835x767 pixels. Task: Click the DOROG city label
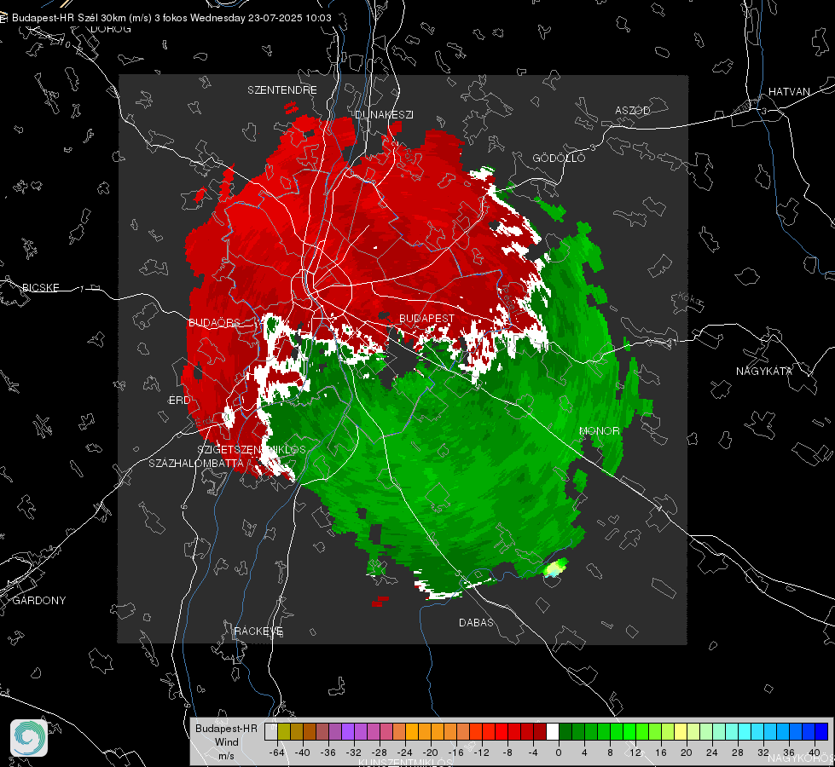coord(110,29)
